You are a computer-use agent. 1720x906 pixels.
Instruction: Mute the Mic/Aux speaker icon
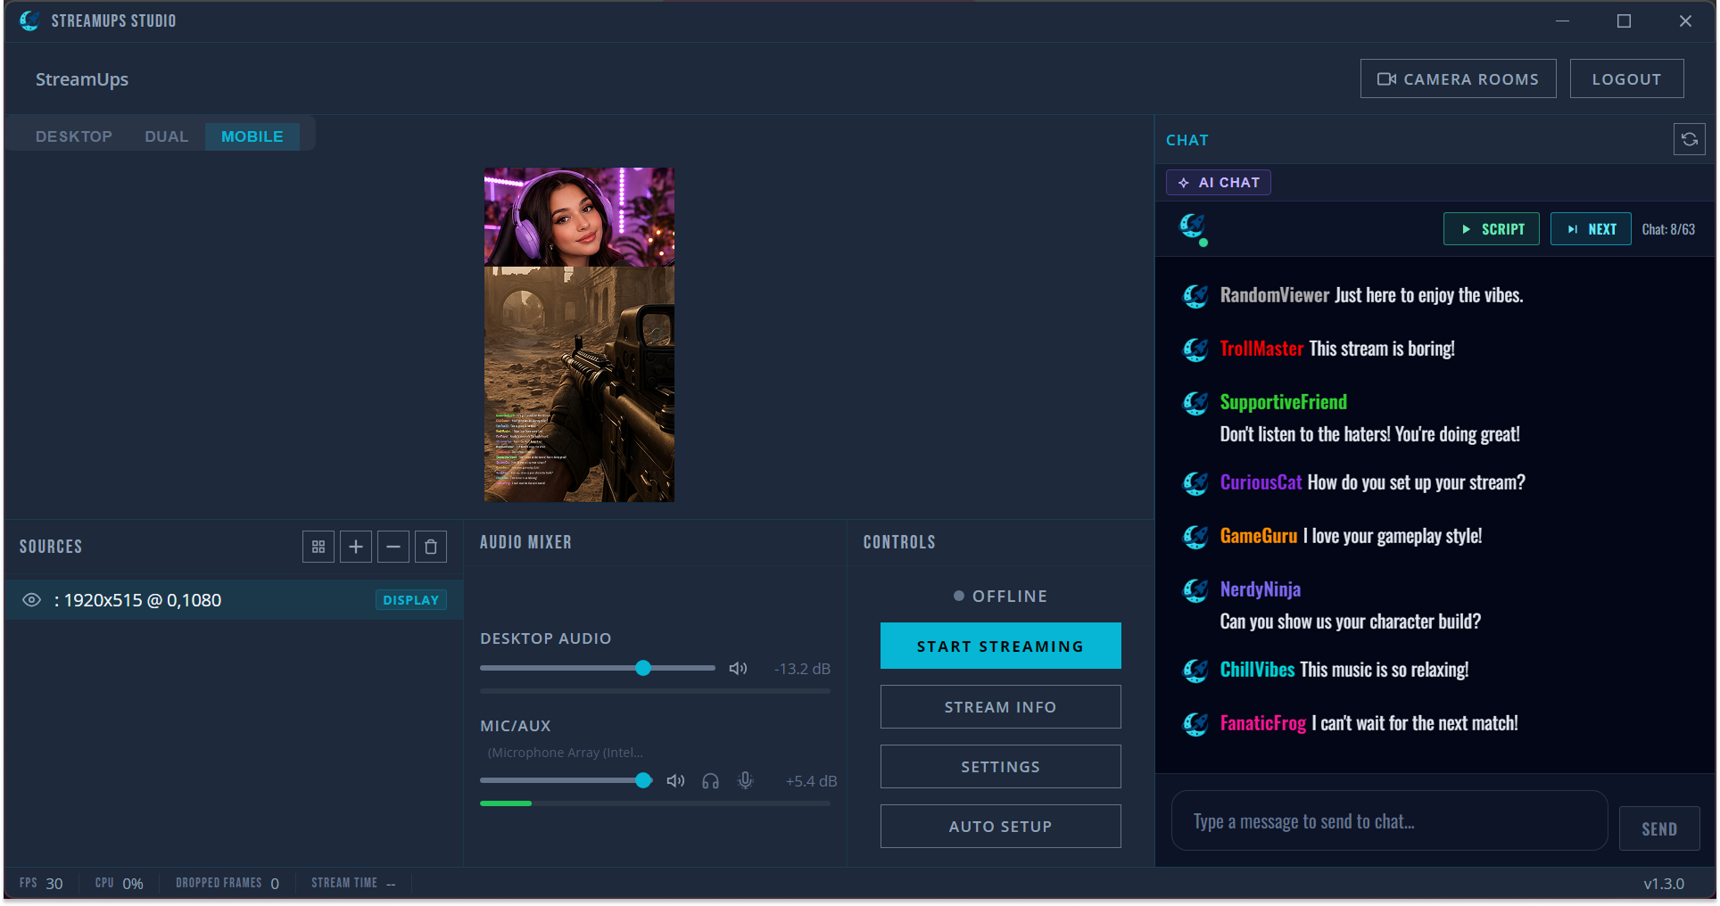[675, 780]
